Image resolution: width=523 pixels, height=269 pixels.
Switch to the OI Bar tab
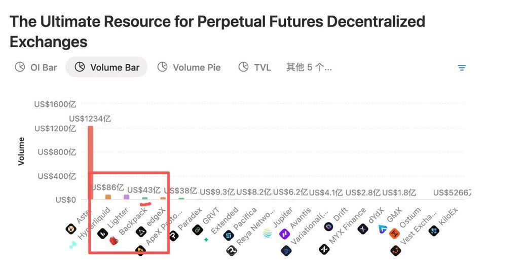click(x=36, y=67)
